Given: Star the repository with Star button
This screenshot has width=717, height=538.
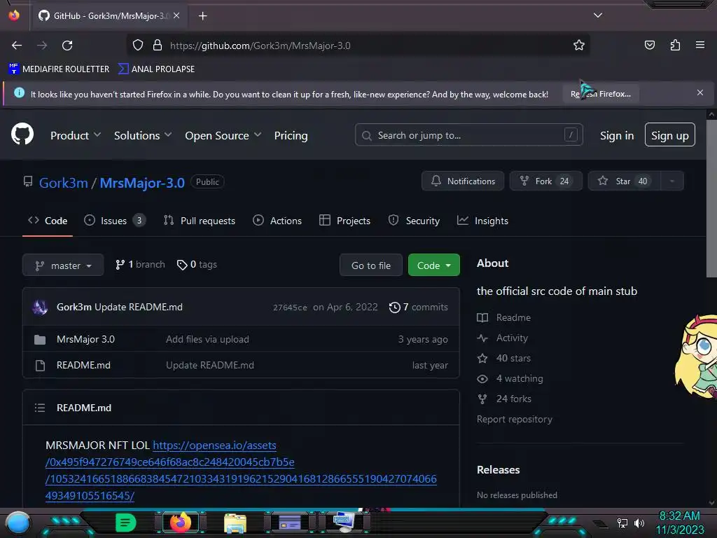Looking at the screenshot, I should (624, 181).
